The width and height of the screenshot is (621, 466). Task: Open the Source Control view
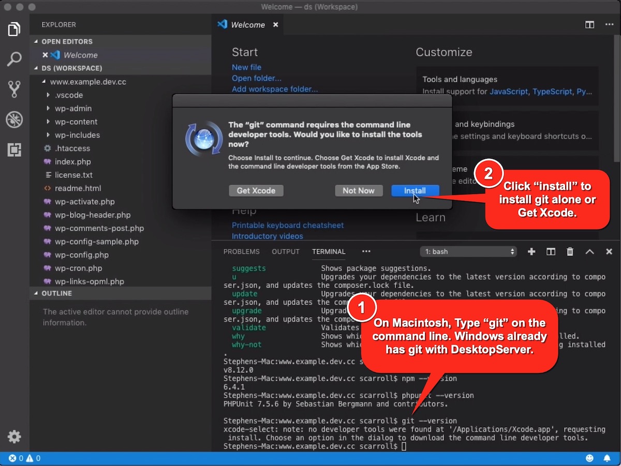pyautogui.click(x=14, y=89)
